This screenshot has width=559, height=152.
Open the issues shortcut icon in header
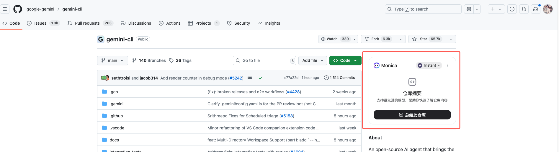(x=512, y=9)
